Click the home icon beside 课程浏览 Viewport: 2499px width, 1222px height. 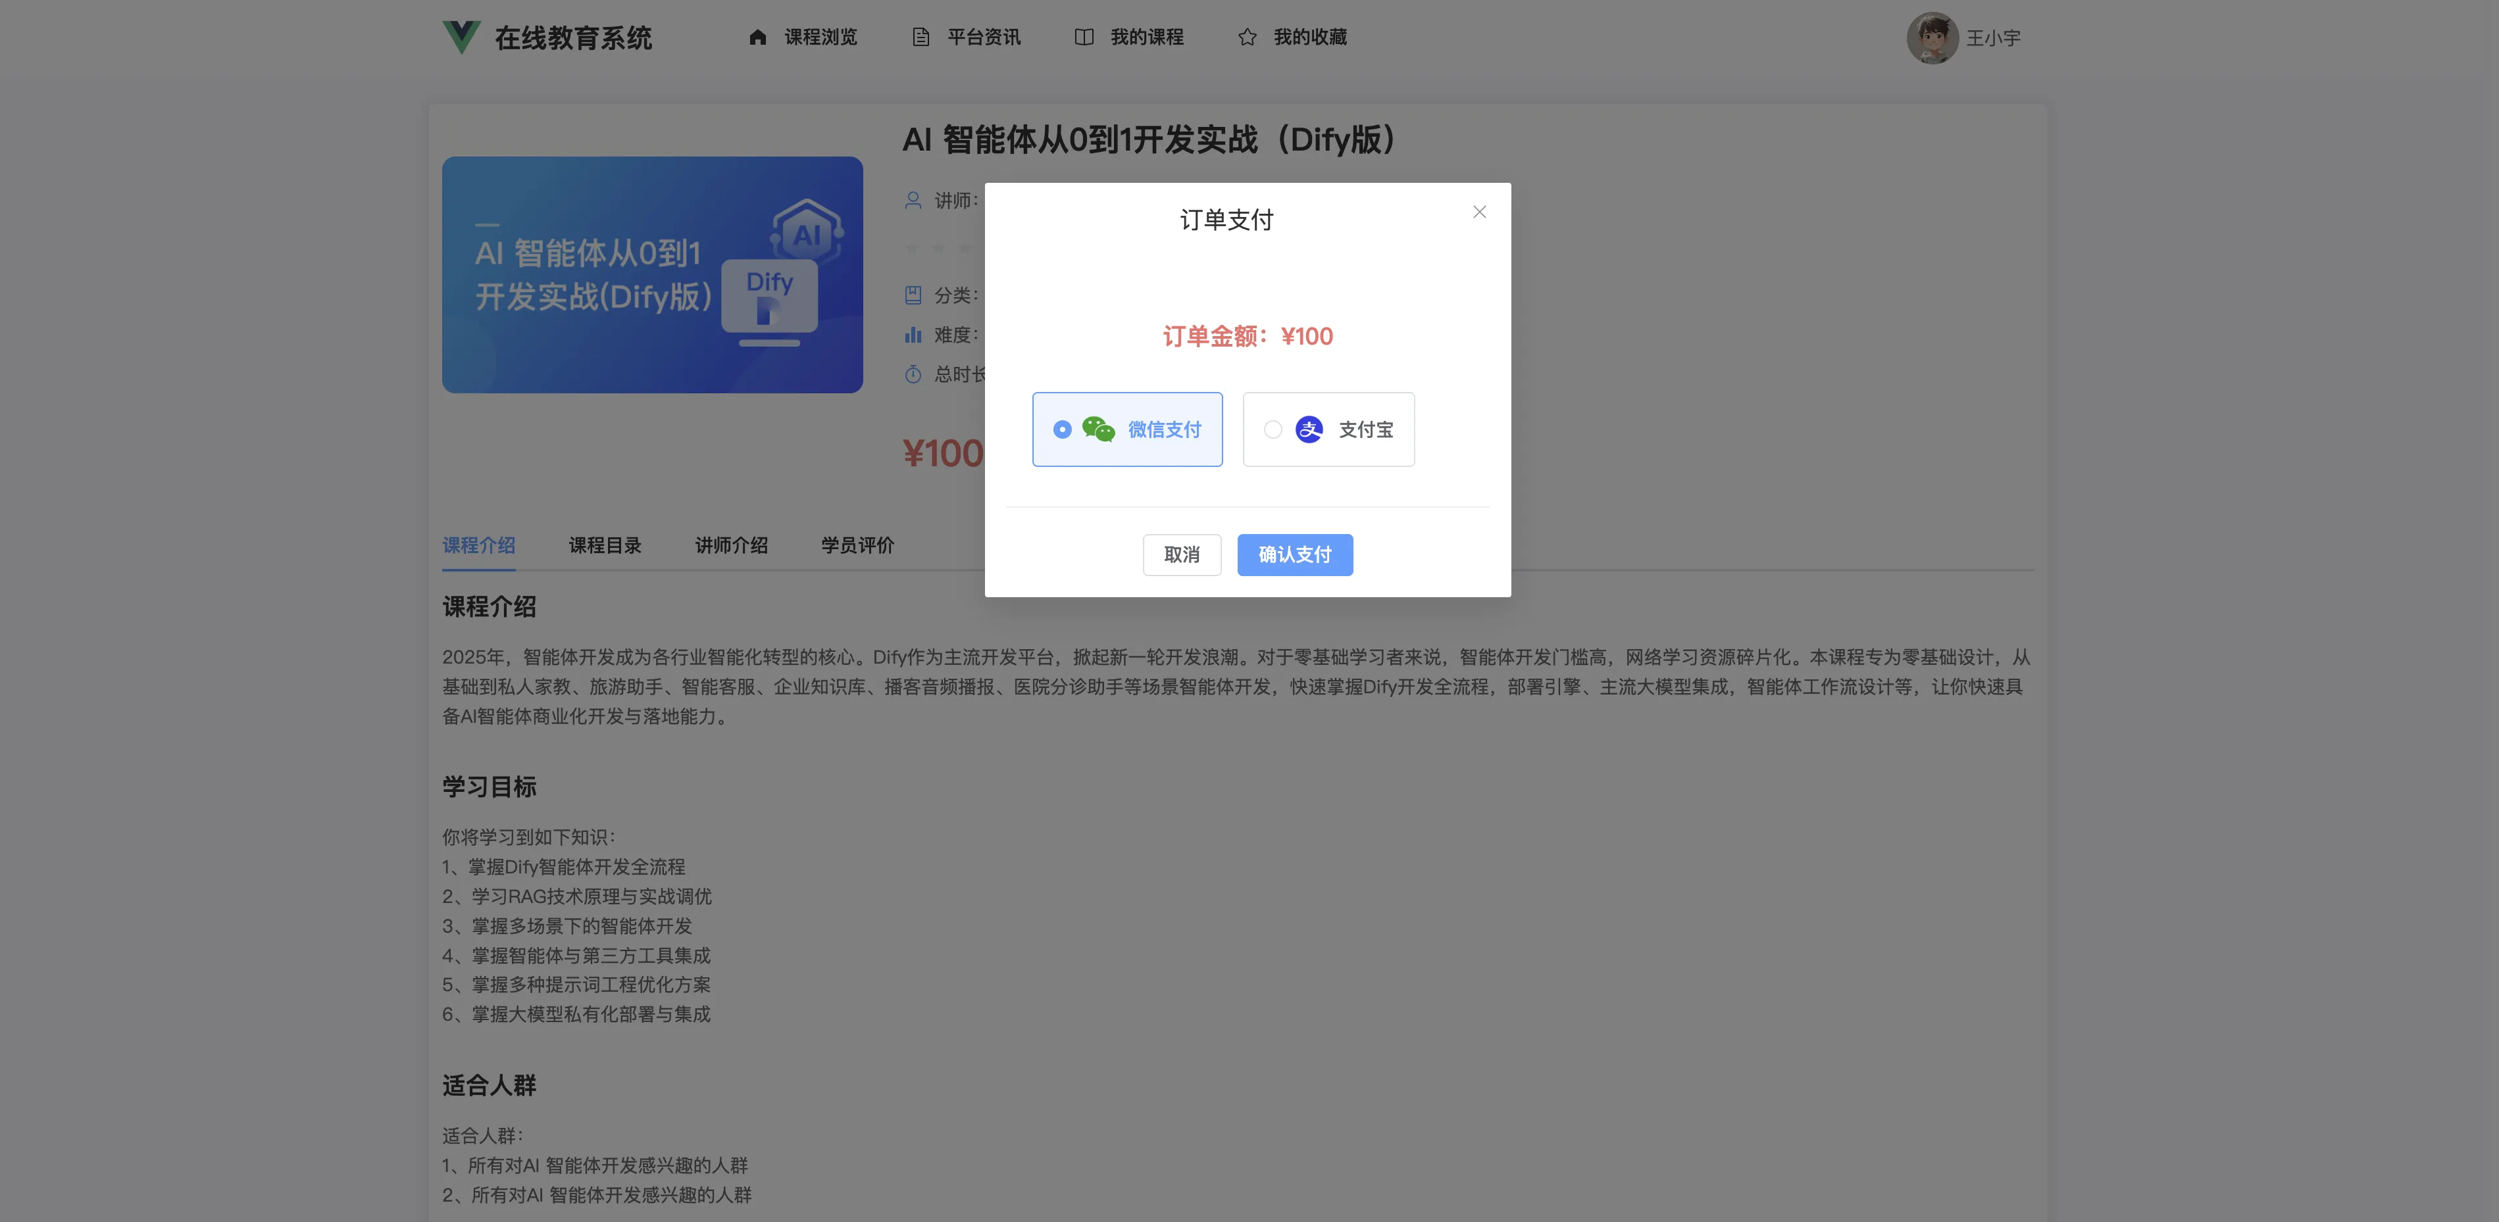[757, 37]
